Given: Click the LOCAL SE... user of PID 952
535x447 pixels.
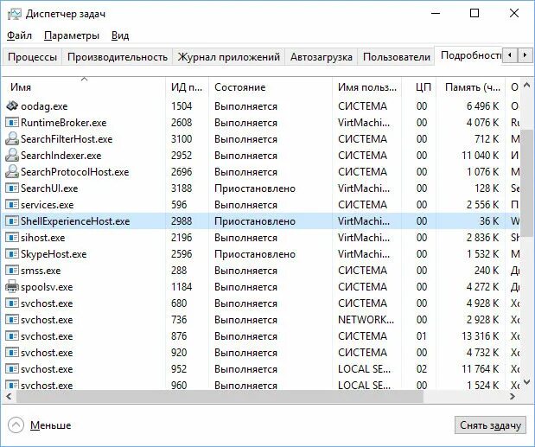Looking at the screenshot, I should pos(364,369).
